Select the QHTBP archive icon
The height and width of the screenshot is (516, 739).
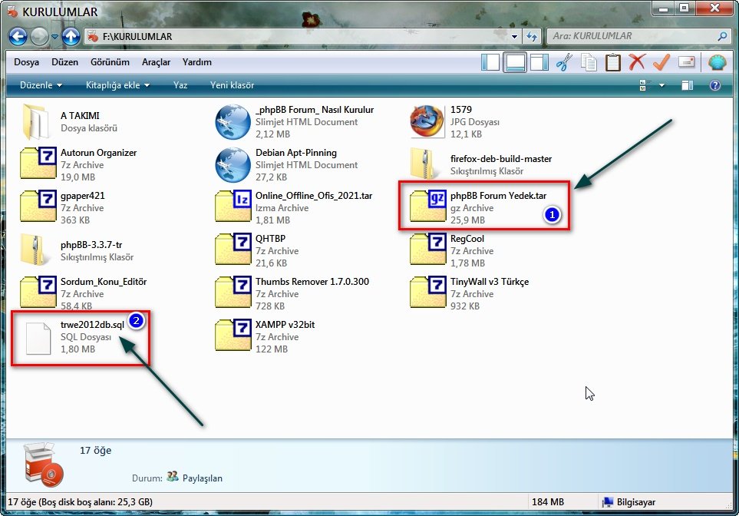[233, 249]
